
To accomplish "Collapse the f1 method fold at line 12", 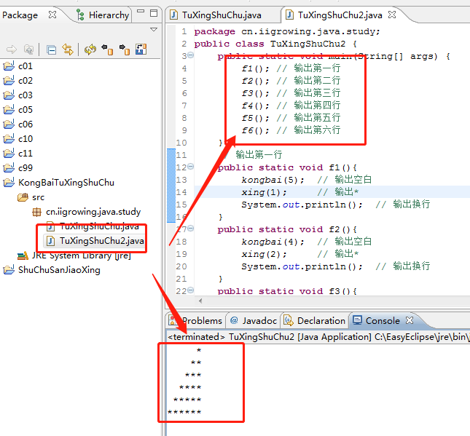I will (x=191, y=167).
